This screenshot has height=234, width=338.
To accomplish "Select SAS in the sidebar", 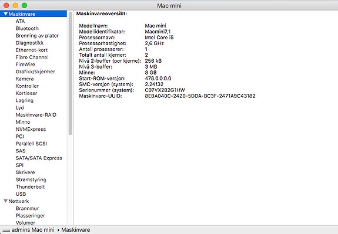I will coord(21,151).
